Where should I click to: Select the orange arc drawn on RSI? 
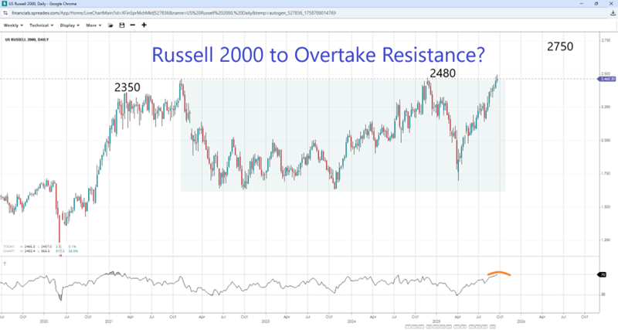click(497, 273)
